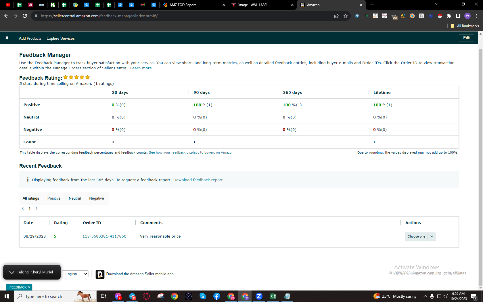Go to next feedback page arrow
The image size is (483, 302).
(37, 209)
